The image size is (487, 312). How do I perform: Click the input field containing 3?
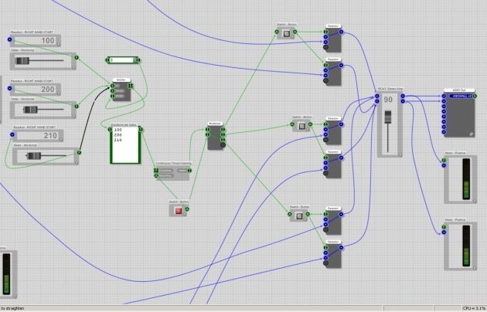(x=122, y=59)
